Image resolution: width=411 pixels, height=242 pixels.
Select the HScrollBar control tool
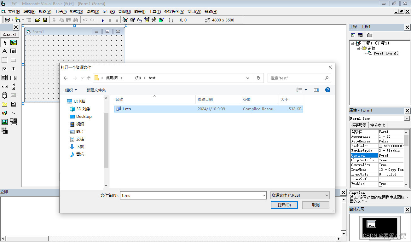pos(5,87)
